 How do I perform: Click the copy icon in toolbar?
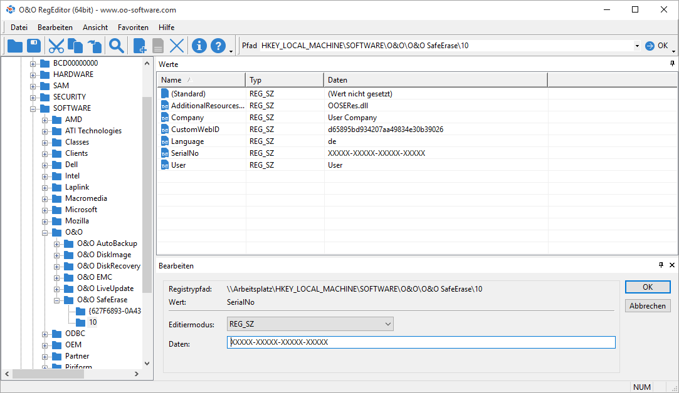tap(75, 46)
